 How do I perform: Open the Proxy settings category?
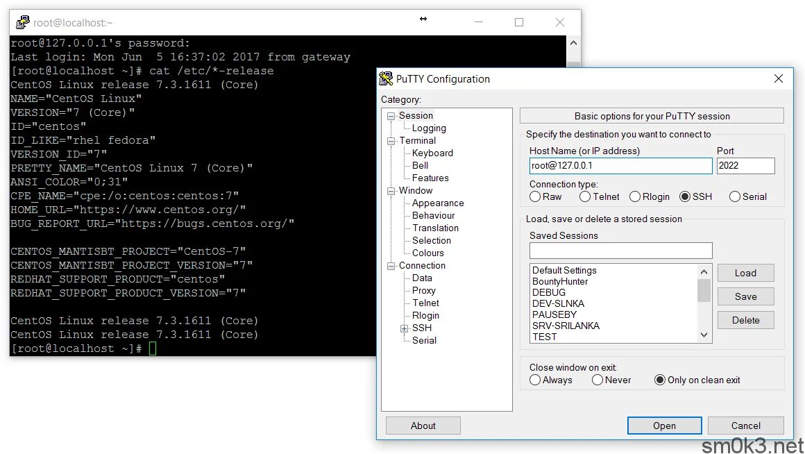click(423, 290)
